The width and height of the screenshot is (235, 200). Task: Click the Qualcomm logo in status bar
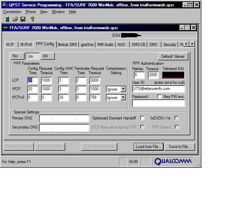click(x=173, y=161)
